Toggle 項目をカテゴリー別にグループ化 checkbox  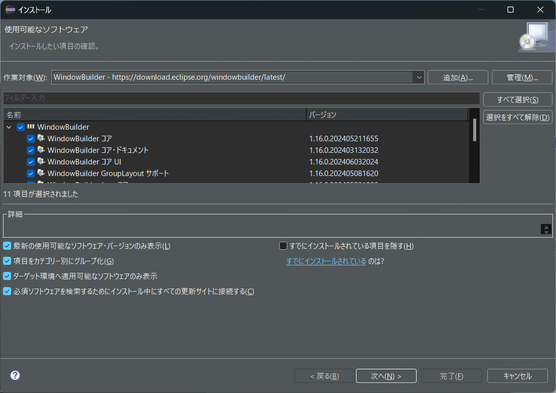[7, 261]
